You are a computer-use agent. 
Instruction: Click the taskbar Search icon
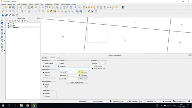9,105
